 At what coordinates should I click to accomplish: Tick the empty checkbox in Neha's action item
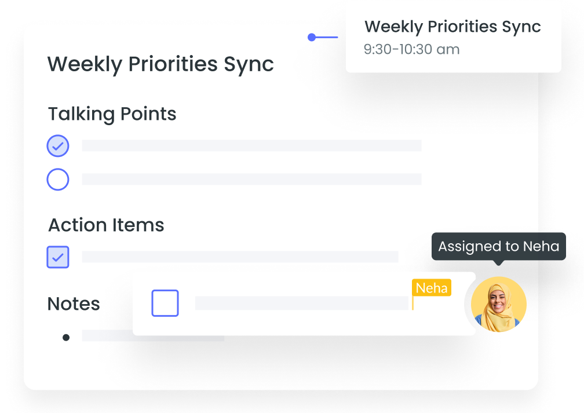click(165, 304)
